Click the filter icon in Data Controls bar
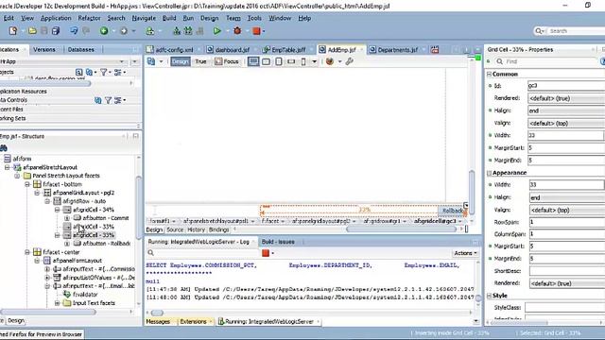Screen dimensions: 605x340 (109, 100)
